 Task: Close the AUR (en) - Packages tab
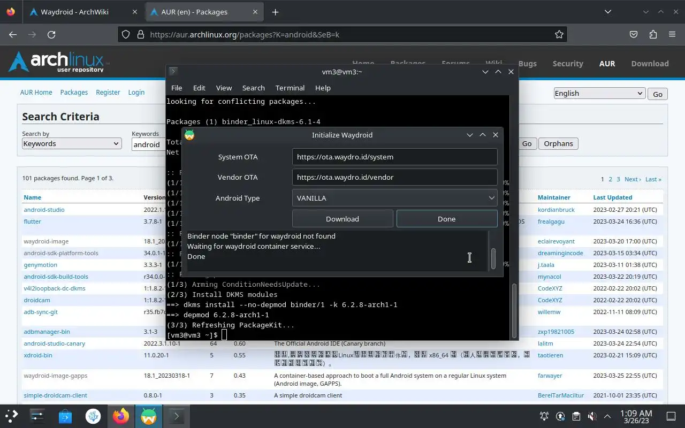click(255, 12)
